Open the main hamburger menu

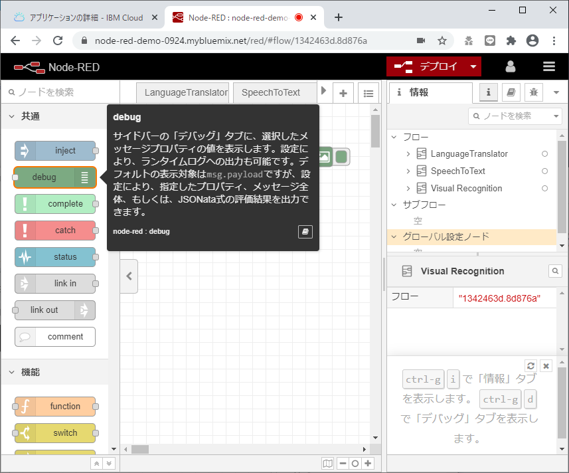tap(548, 66)
